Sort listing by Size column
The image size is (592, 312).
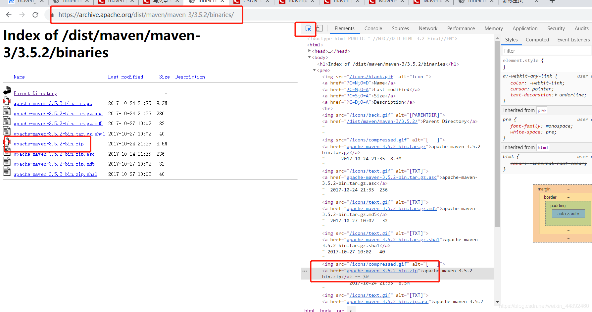(x=165, y=77)
